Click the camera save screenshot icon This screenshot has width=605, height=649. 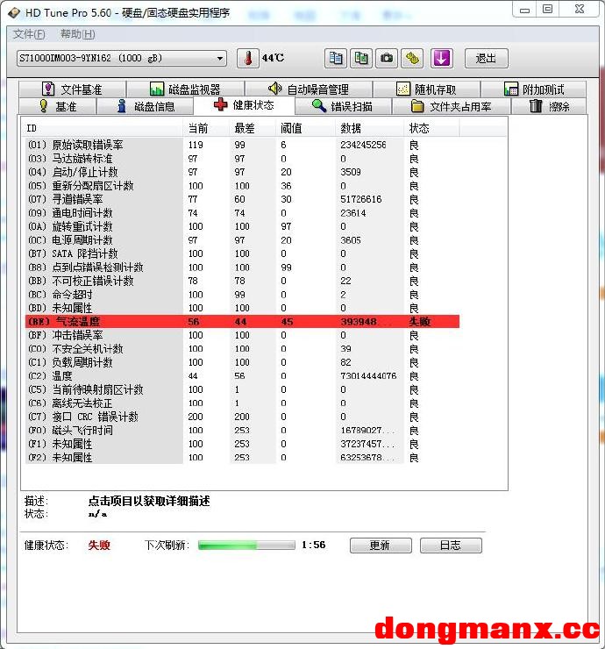click(x=387, y=59)
